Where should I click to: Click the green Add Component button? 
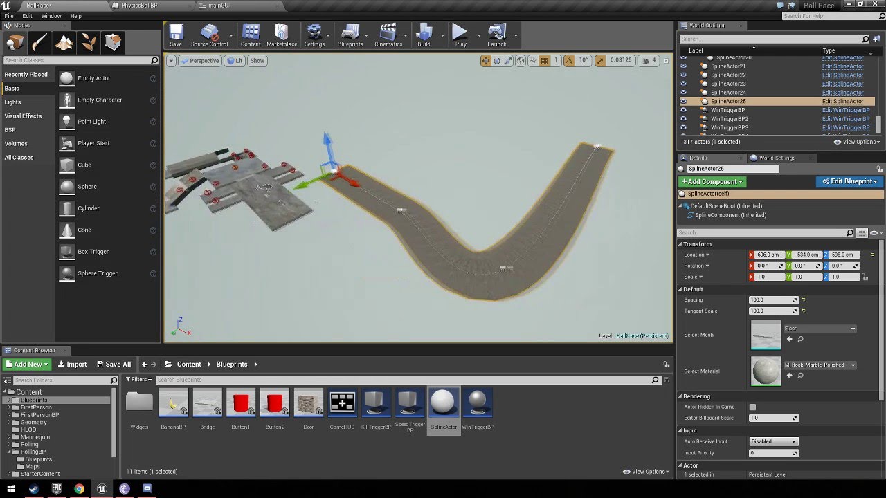(712, 182)
